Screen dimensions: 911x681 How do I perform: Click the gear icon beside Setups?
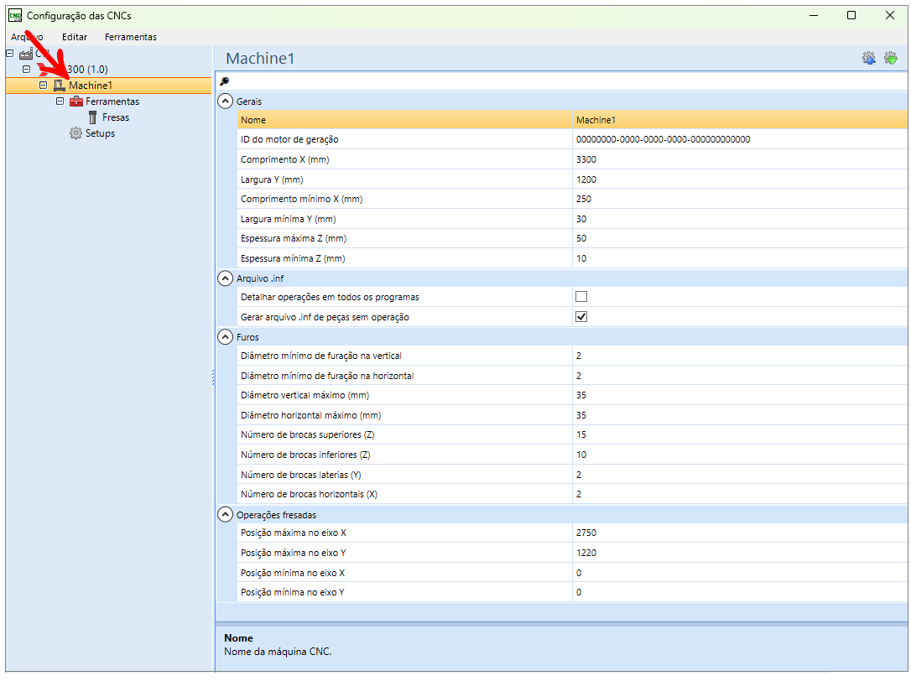pos(75,133)
